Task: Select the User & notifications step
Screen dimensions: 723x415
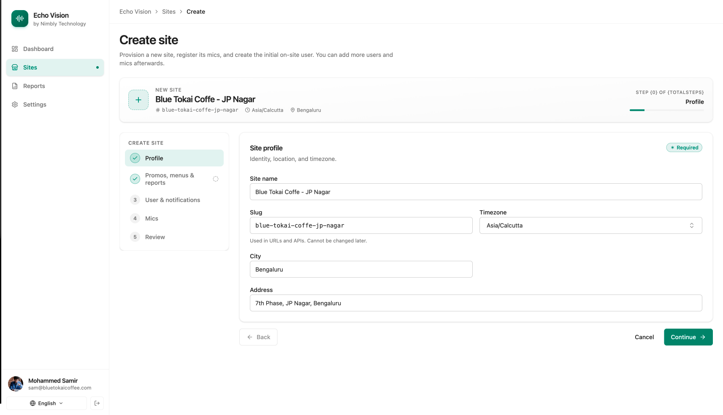Action: [x=174, y=200]
